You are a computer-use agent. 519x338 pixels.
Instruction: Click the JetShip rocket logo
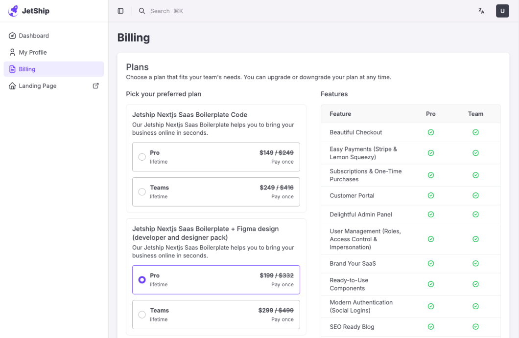pos(13,11)
